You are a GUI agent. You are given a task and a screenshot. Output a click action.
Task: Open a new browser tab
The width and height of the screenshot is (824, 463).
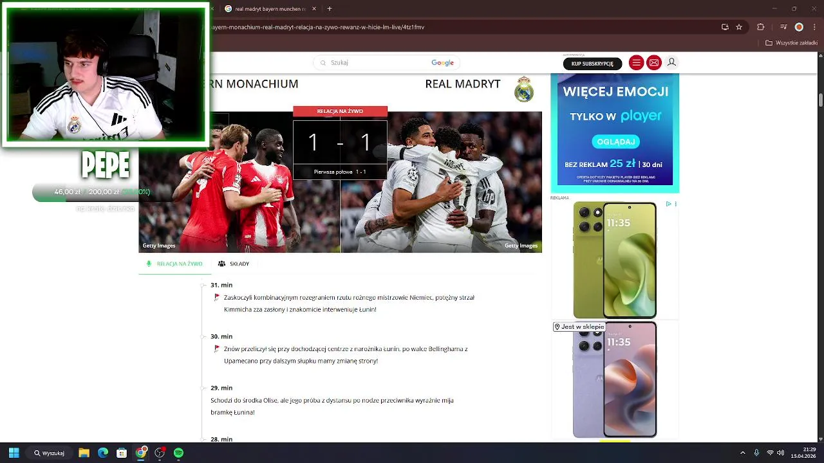point(330,9)
